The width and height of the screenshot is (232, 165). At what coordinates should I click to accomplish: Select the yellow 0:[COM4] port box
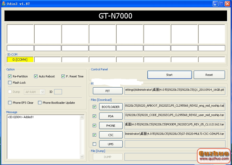20,59
